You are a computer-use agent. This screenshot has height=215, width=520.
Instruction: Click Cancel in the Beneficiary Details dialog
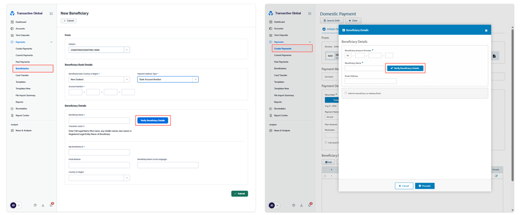pos(404,186)
